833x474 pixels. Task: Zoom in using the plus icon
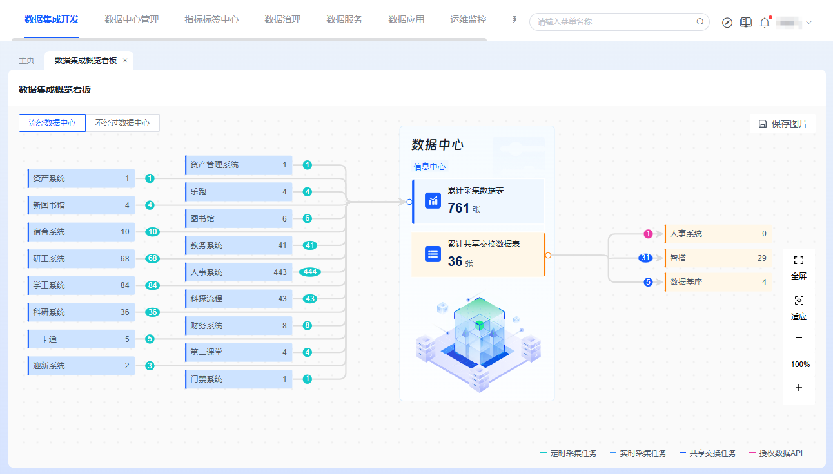click(x=799, y=388)
